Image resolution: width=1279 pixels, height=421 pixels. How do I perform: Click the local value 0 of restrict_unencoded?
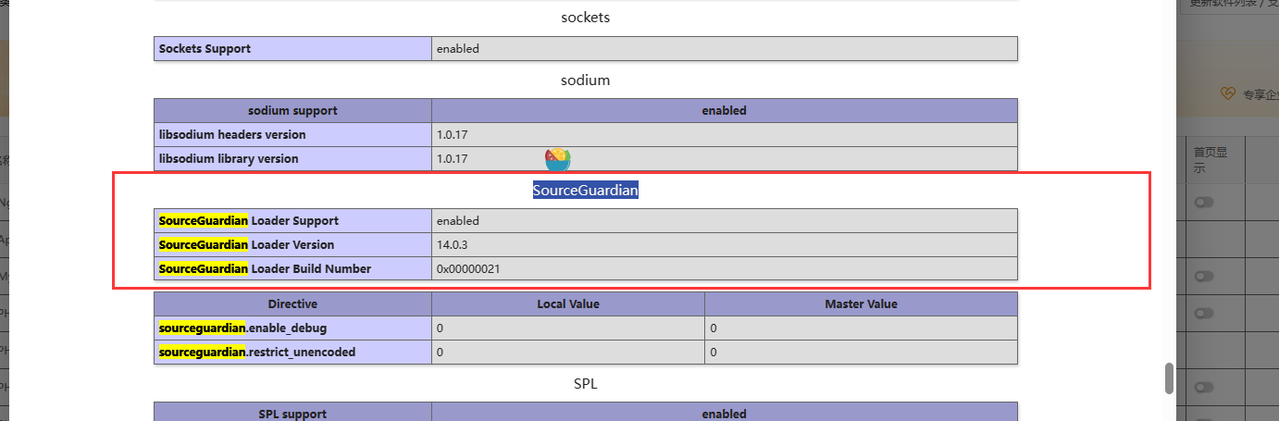(x=441, y=353)
